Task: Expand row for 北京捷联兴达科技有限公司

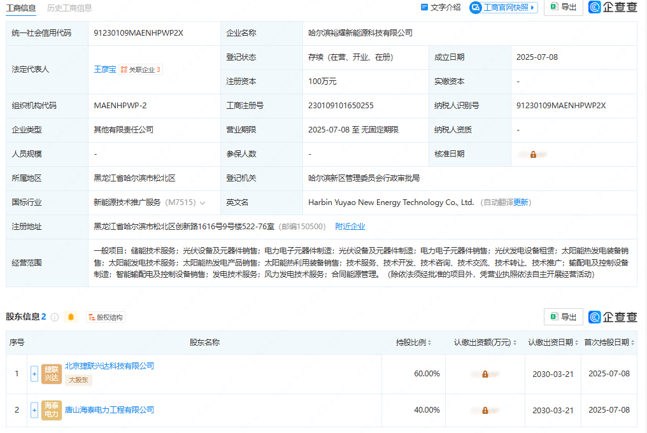Action: pos(34,374)
